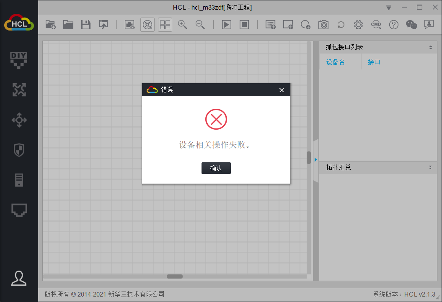Toggle the grid display toolbar button
This screenshot has width=442, height=302.
pyautogui.click(x=165, y=25)
